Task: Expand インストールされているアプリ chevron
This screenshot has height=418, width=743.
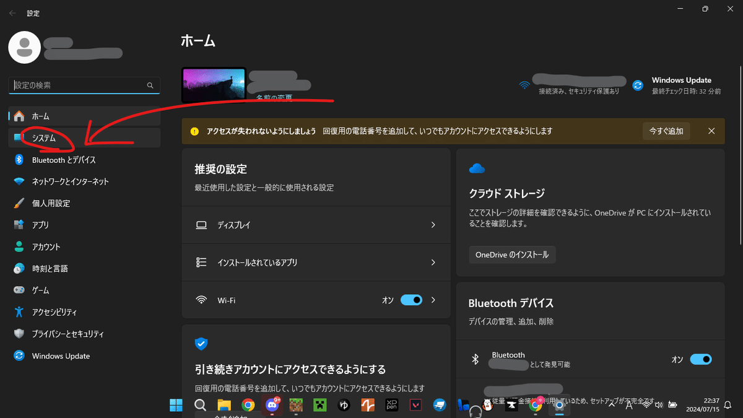Action: coord(433,263)
